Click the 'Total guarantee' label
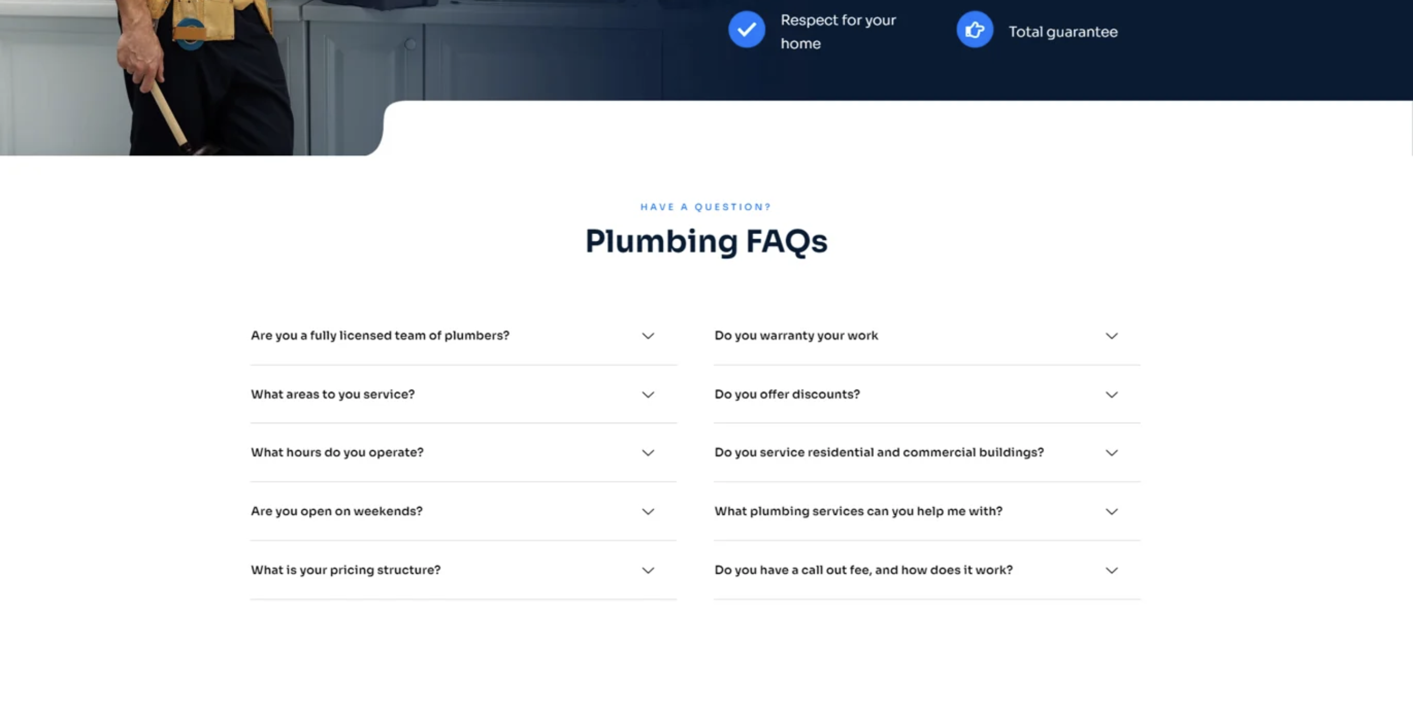This screenshot has height=719, width=1413. point(1062,32)
